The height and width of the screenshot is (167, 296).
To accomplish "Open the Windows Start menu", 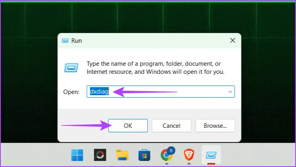I will [76, 154].
